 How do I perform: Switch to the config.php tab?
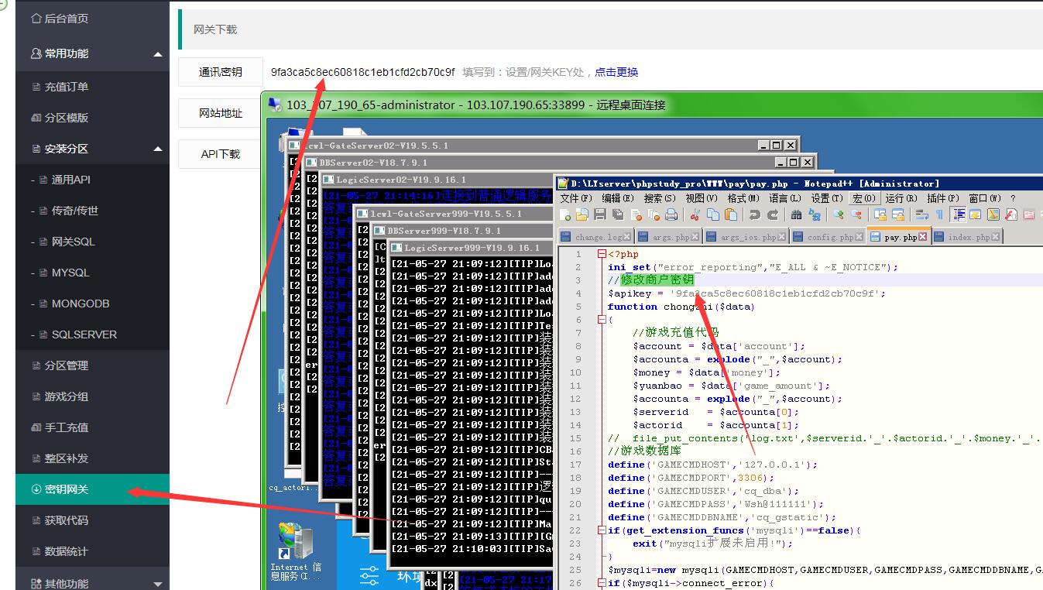coord(830,237)
